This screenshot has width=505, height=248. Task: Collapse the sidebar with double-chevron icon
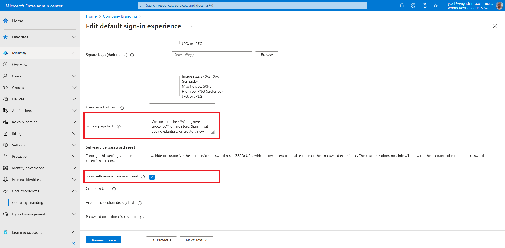(x=73, y=243)
